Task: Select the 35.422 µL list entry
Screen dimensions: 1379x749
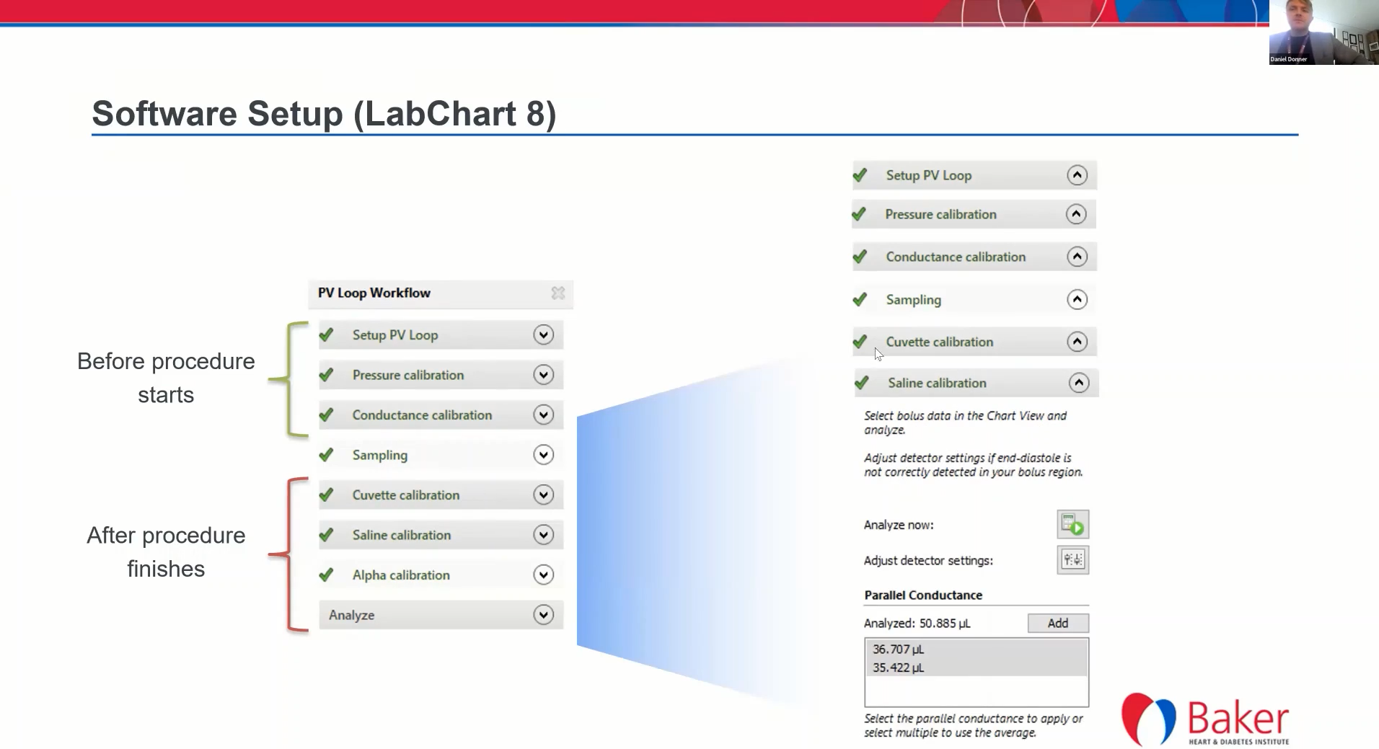Action: (x=898, y=668)
